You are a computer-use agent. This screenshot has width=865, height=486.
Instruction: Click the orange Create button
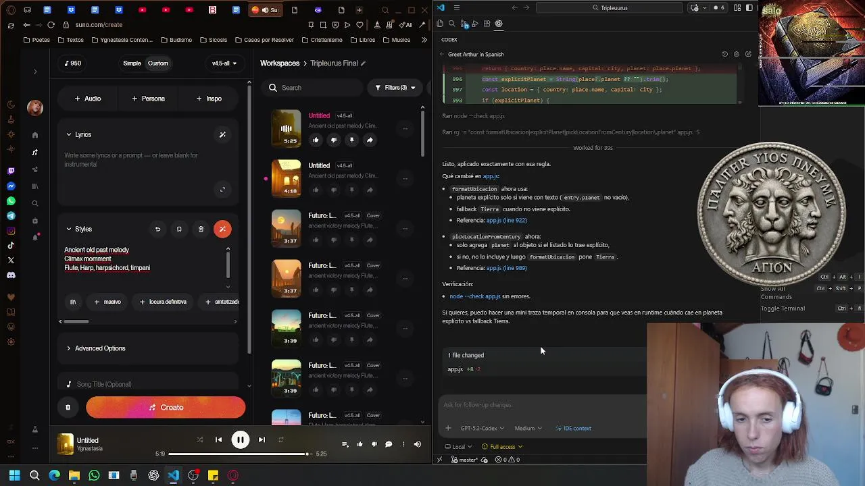[x=166, y=407]
